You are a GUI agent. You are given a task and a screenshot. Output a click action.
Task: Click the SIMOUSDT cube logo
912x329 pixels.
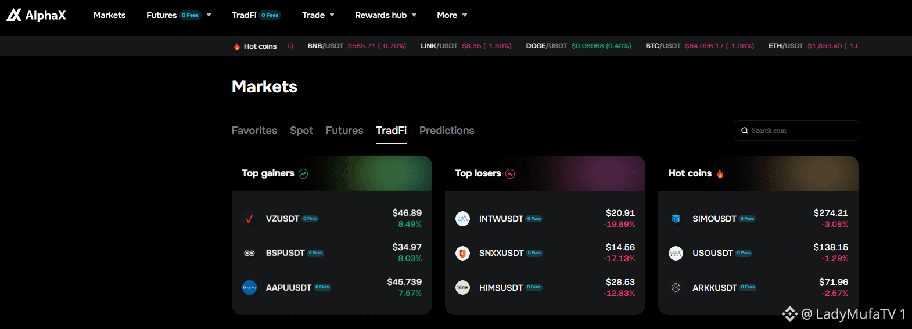[x=676, y=219]
